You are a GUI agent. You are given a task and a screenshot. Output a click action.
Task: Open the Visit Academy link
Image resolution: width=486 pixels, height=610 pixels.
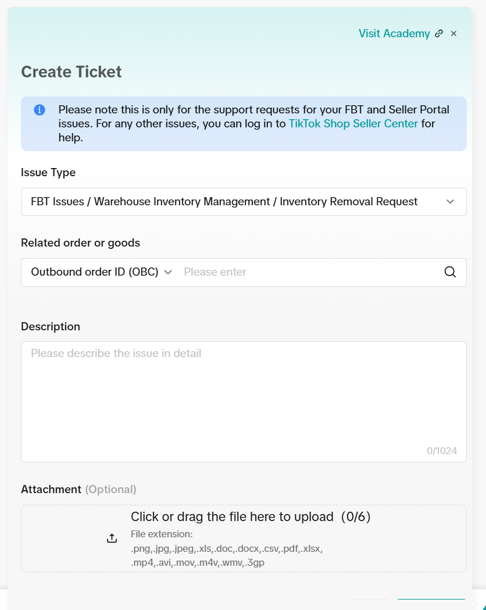point(394,34)
